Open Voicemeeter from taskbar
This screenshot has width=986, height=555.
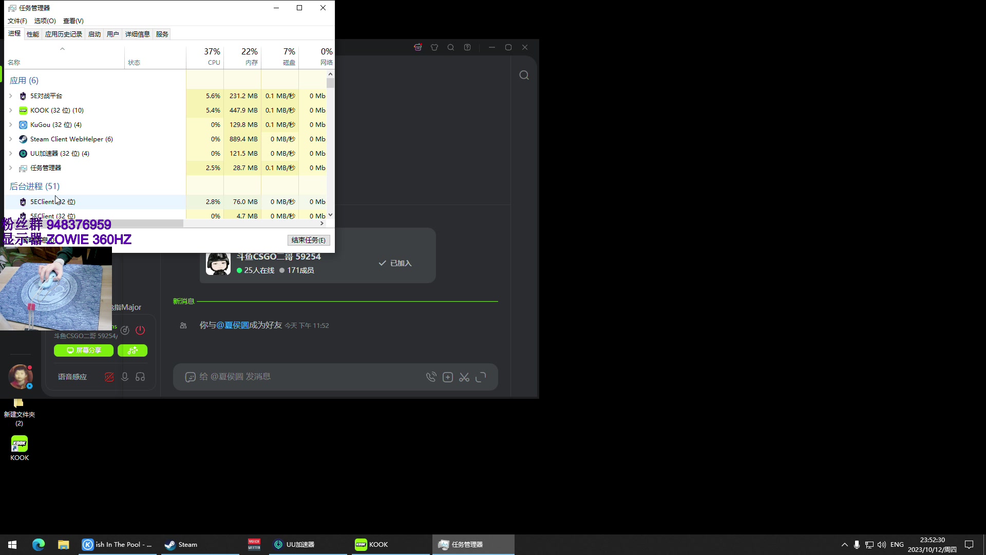[x=254, y=545]
